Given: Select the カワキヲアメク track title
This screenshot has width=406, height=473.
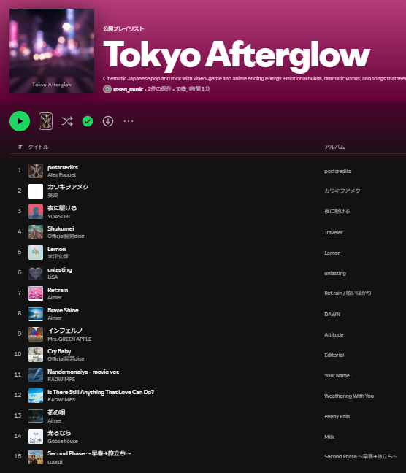Looking at the screenshot, I should 68,187.
